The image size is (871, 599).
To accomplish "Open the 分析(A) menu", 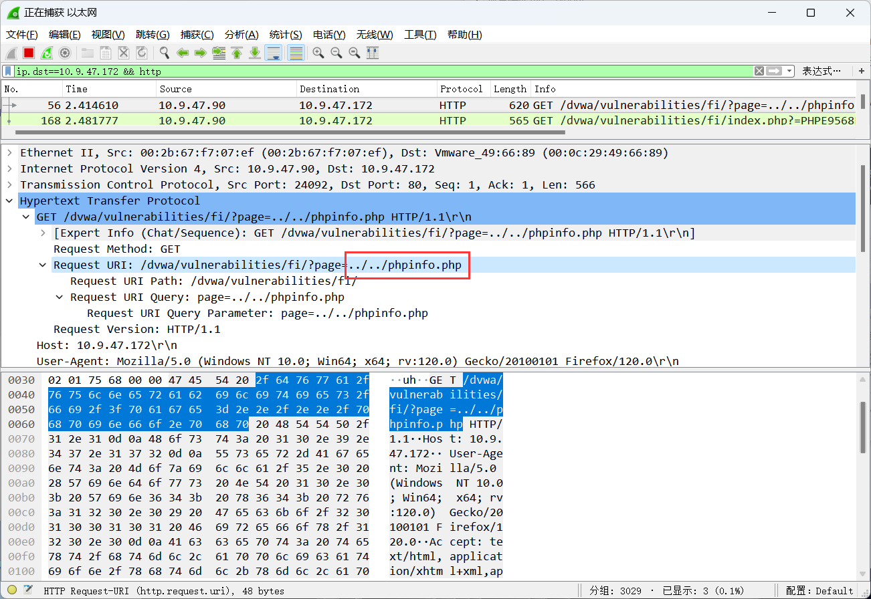I will 241,35.
